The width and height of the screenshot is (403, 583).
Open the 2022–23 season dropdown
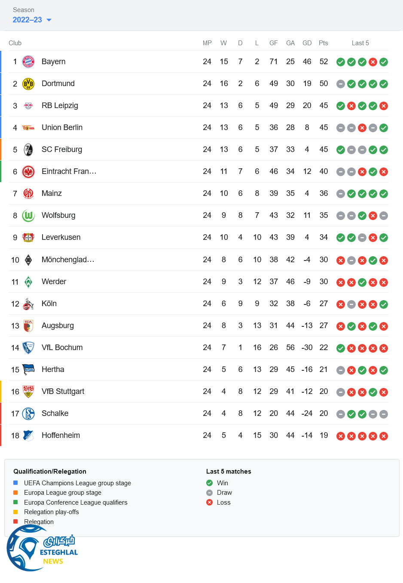32,20
